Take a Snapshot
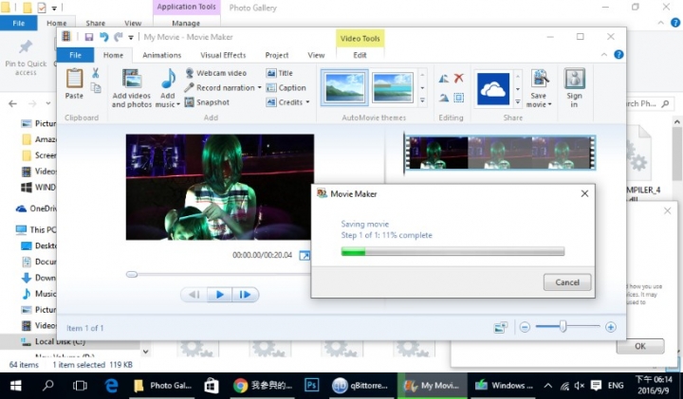 pos(207,102)
